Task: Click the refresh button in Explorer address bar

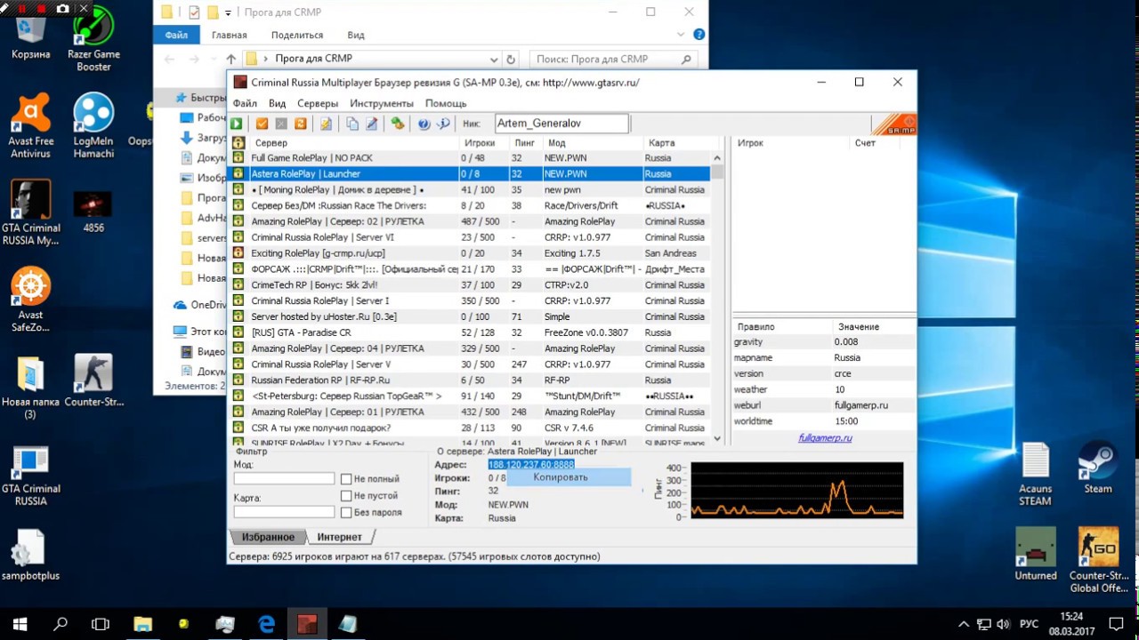Action: [x=511, y=60]
